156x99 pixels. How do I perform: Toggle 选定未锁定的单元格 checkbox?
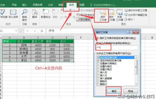98,61
